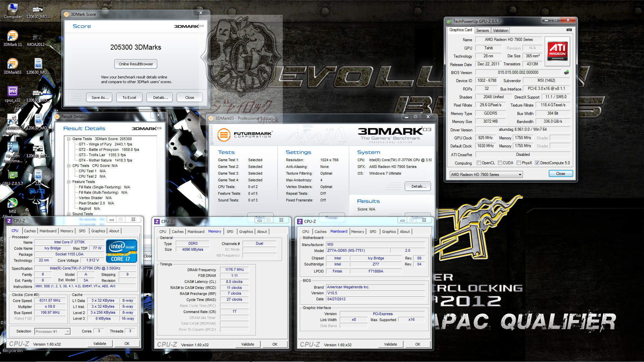Viewport: 644px width, 362px height.
Task: Click the To Excel button
Action: click(129, 98)
